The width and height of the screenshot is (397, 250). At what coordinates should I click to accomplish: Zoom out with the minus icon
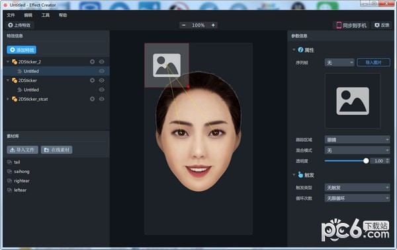coord(184,25)
